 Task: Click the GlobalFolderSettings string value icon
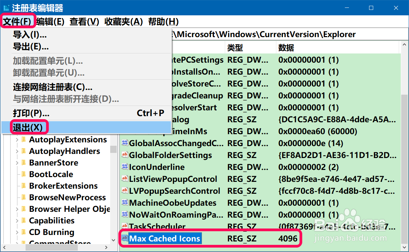click(x=125, y=155)
